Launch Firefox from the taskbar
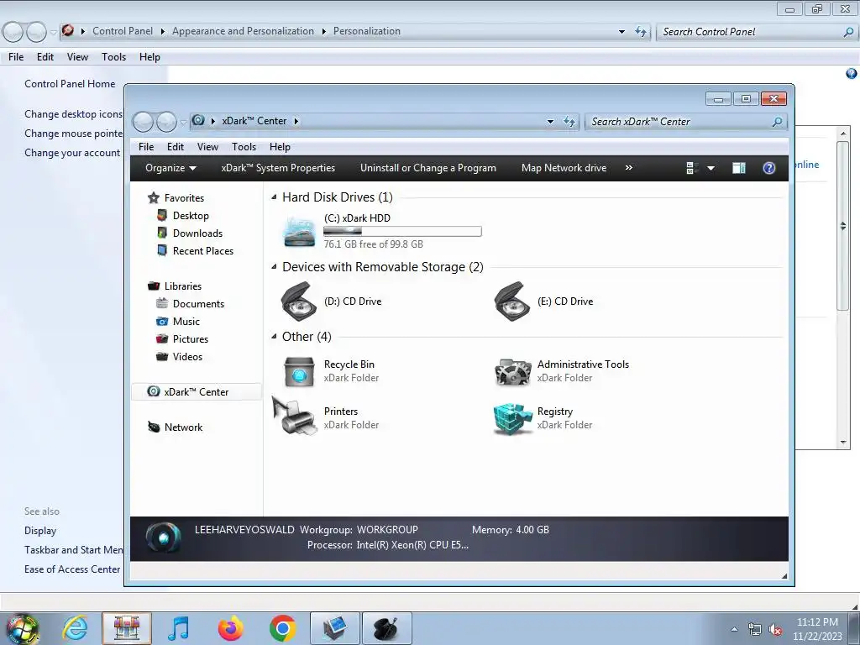Image resolution: width=860 pixels, height=645 pixels. [230, 628]
